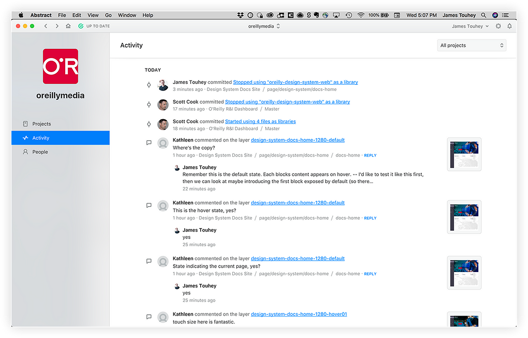The height and width of the screenshot is (338, 528).
Task: Click the battery 100% indicator
Action: click(x=380, y=15)
